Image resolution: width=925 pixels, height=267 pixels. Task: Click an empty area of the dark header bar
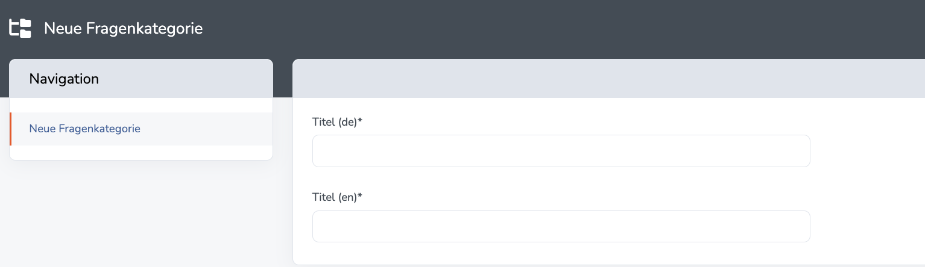click(543, 28)
